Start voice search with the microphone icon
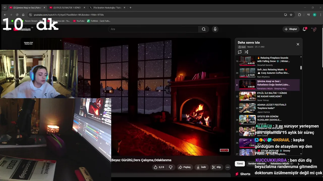The width and height of the screenshot is (323, 181). tap(215, 29)
